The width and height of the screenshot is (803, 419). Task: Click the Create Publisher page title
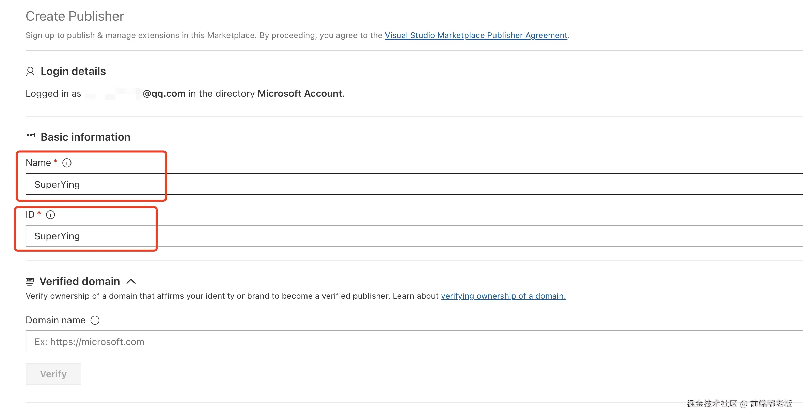[75, 16]
